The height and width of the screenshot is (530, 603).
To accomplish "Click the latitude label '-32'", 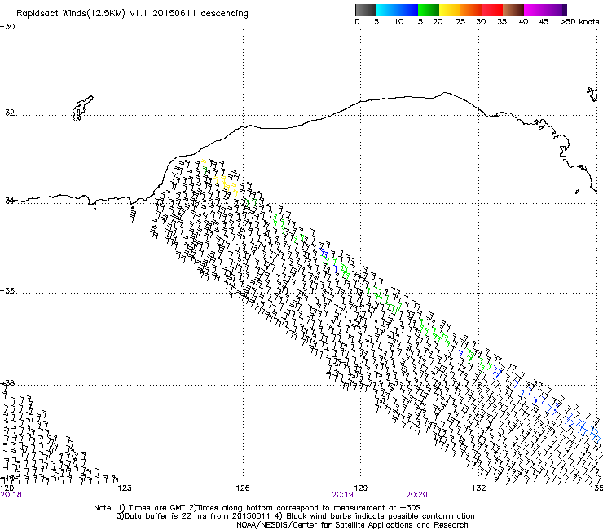I will 7,113.
